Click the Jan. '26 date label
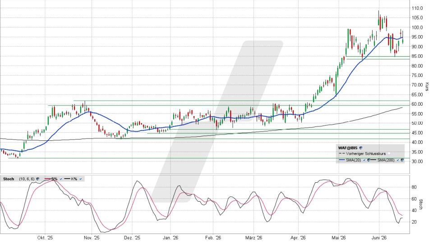The height and width of the screenshot is (243, 433). coord(170,238)
